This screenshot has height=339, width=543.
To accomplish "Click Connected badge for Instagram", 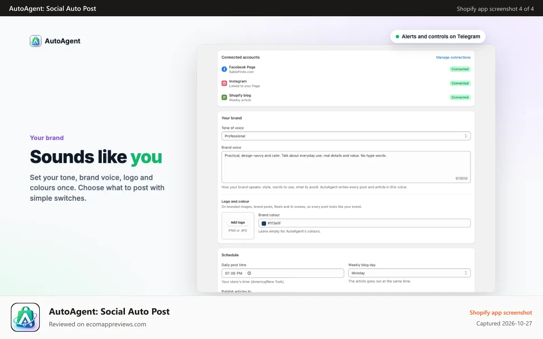I will coord(460,83).
